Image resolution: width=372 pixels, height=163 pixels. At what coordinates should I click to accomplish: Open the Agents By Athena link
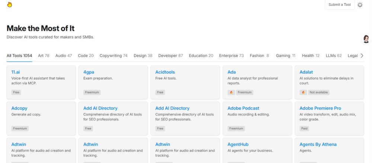click(x=318, y=144)
